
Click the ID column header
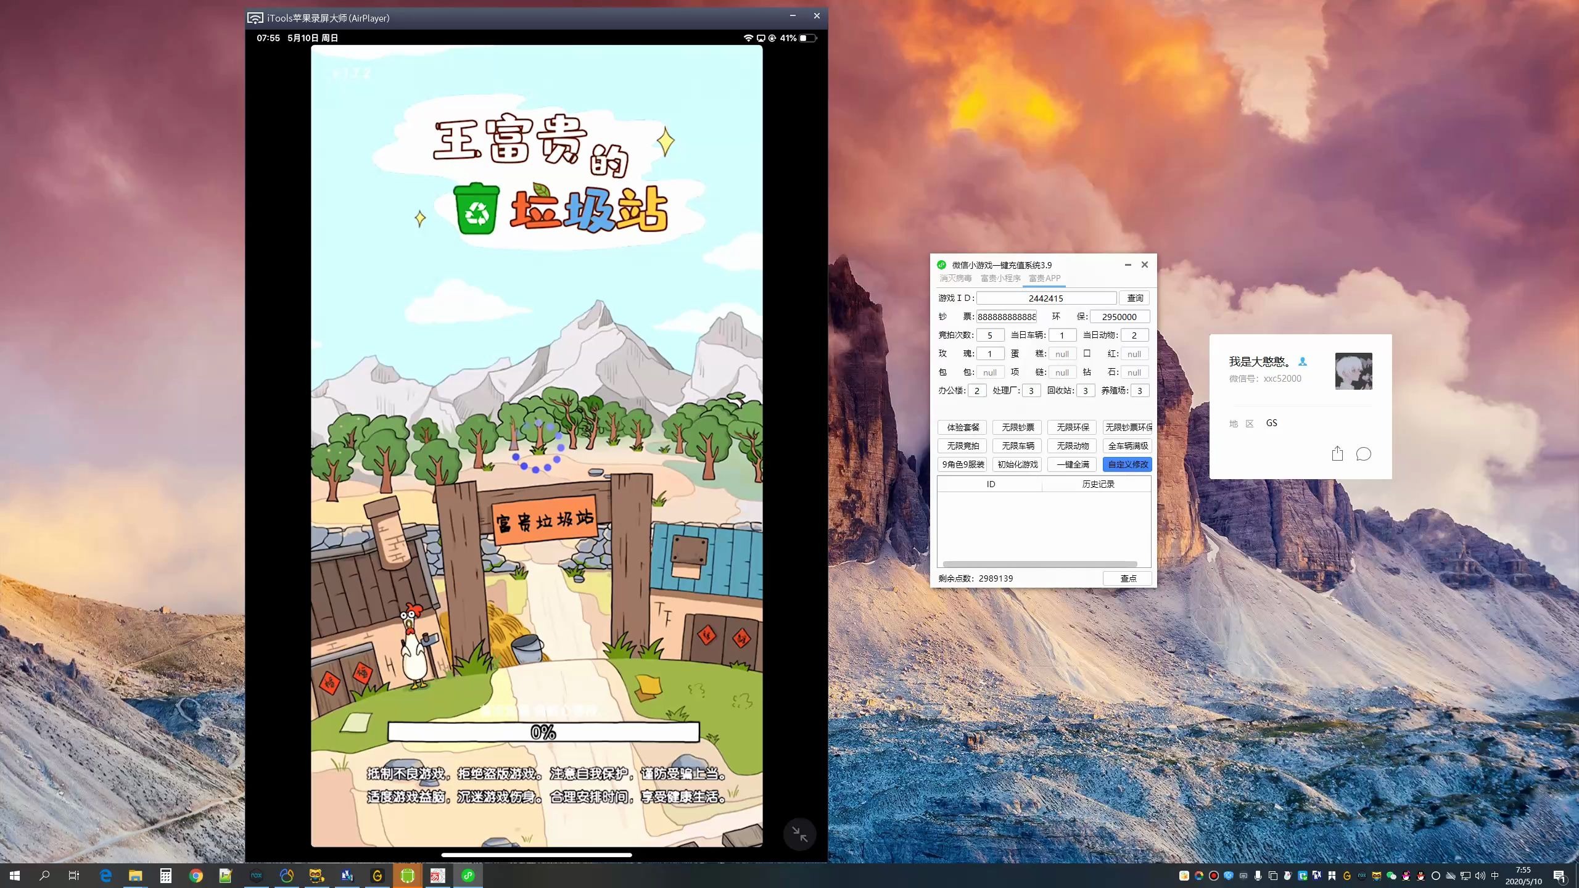click(990, 484)
